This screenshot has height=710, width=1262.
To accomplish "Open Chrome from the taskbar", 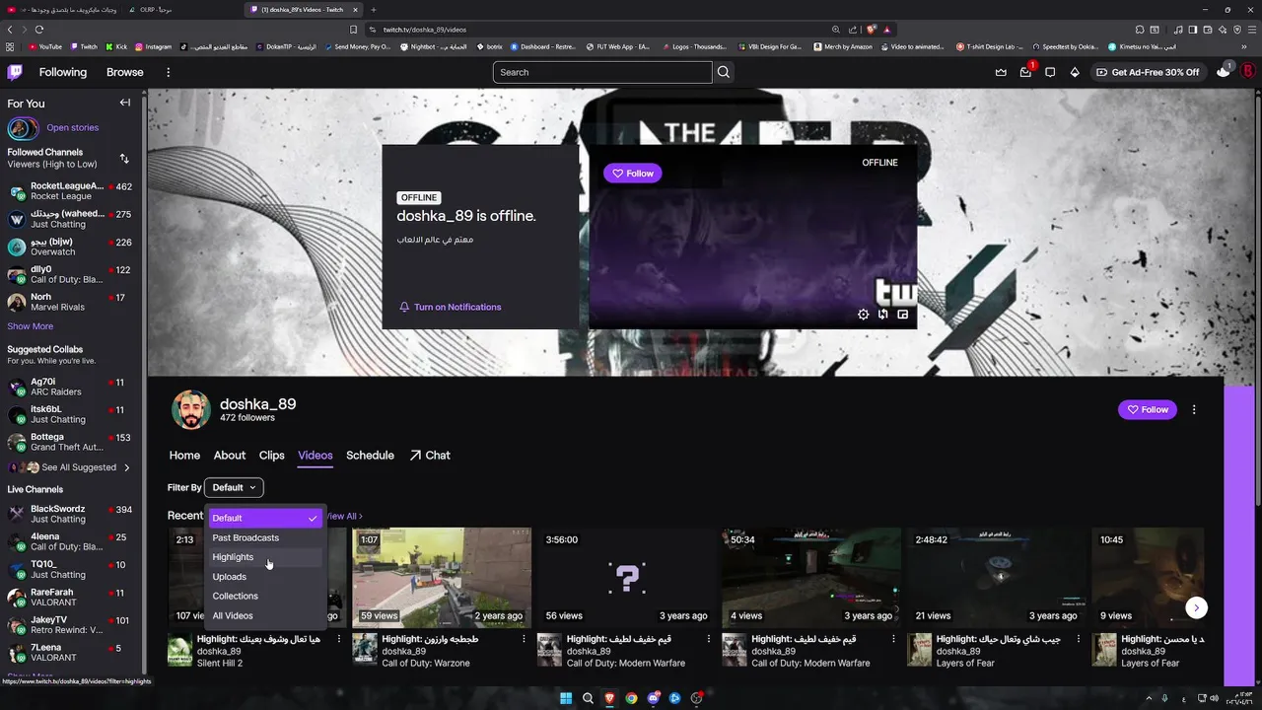I will point(631,698).
